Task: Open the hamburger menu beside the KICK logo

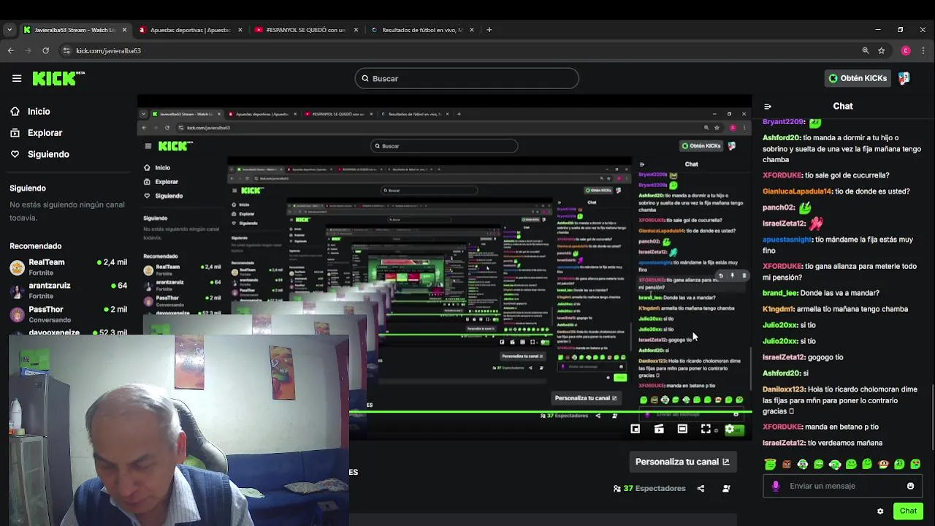Action: [x=17, y=78]
